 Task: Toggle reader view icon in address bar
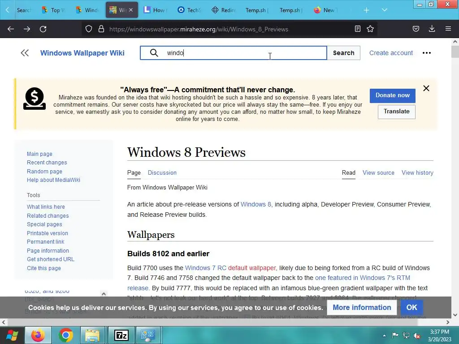click(357, 29)
